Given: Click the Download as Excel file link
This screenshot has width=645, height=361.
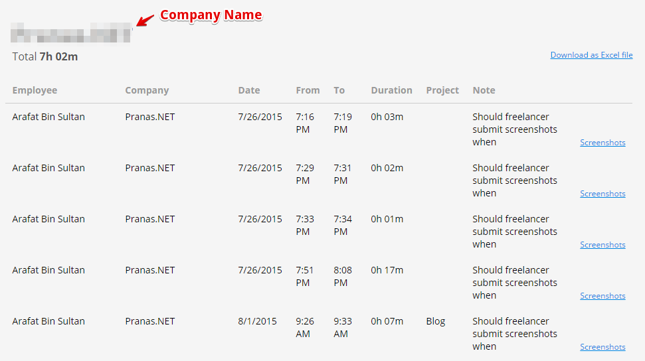Looking at the screenshot, I should [x=591, y=55].
